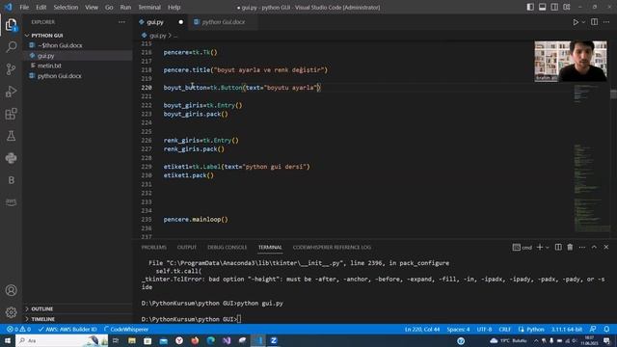Click the editor vertical scrollbar

(613, 138)
